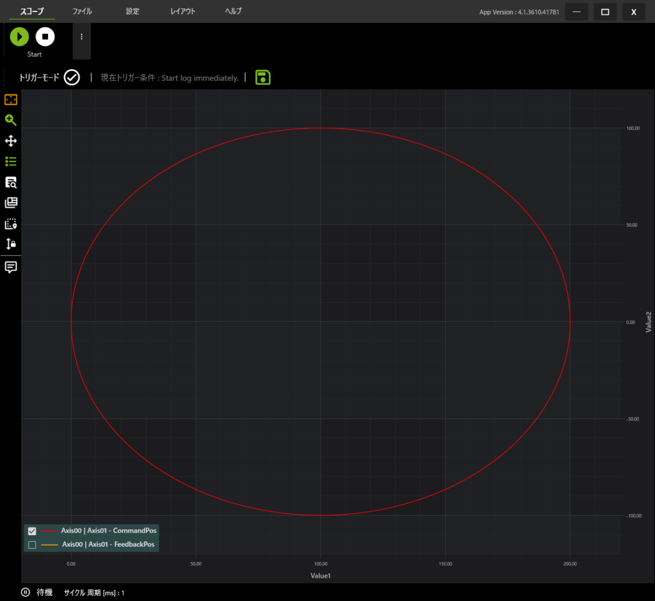This screenshot has height=601, width=655.
Task: Activate the green zoom-in magnifier tool
Action: (x=11, y=120)
